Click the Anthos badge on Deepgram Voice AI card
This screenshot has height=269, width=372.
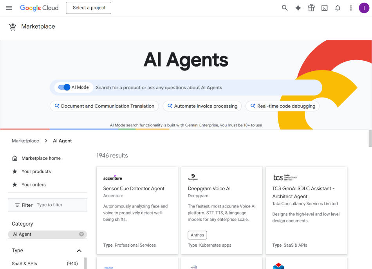[197, 235]
